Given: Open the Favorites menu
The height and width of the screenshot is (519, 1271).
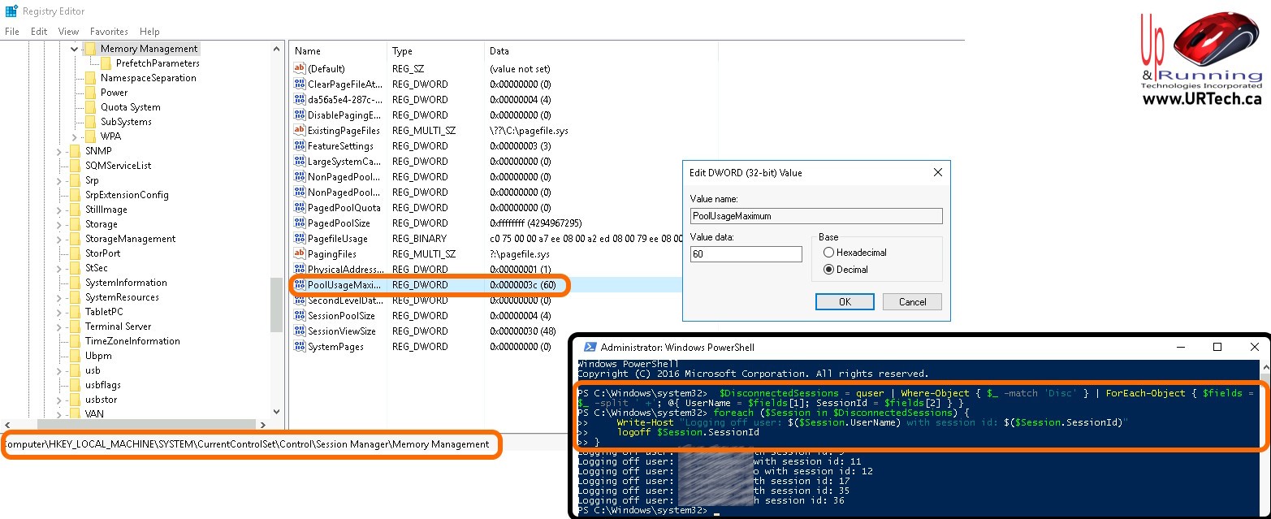Looking at the screenshot, I should coord(109,32).
